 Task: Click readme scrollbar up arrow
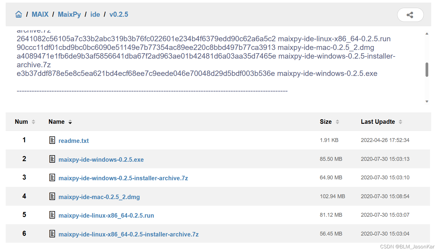[x=427, y=34]
